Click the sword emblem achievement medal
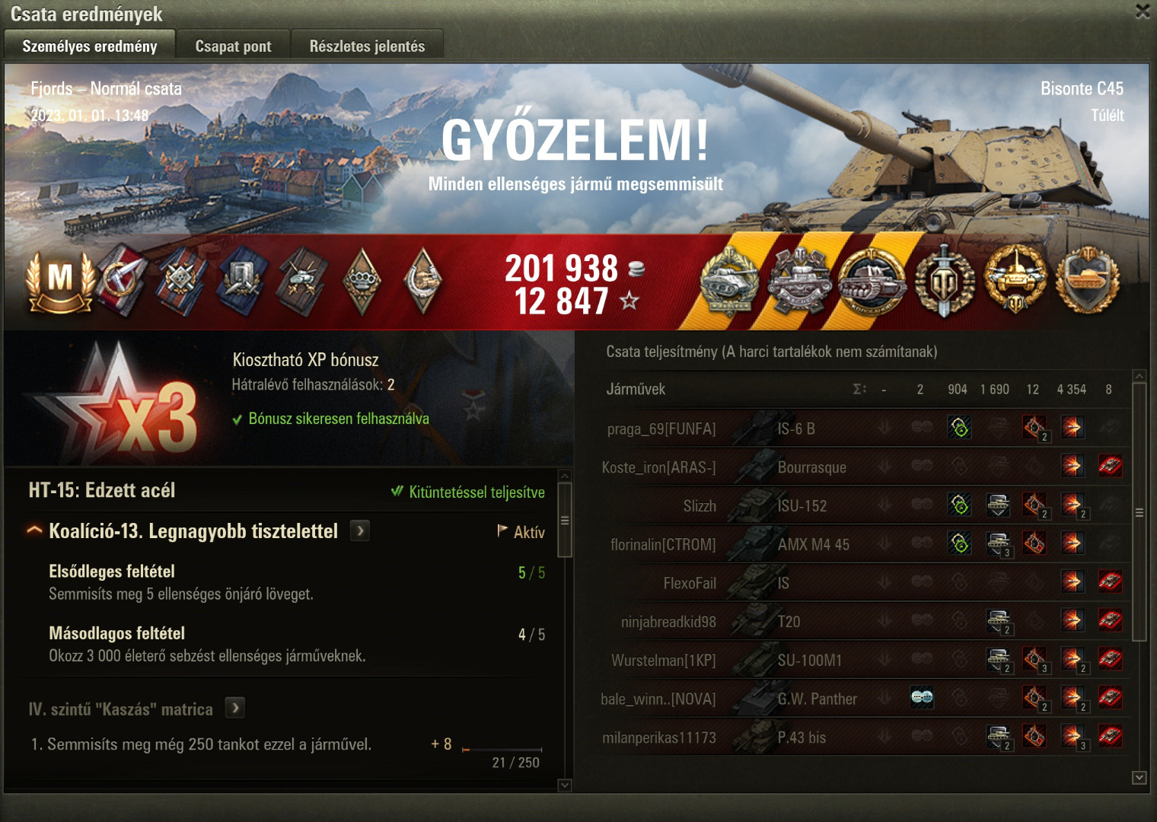Viewport: 1157px width, 822px height. click(x=945, y=281)
